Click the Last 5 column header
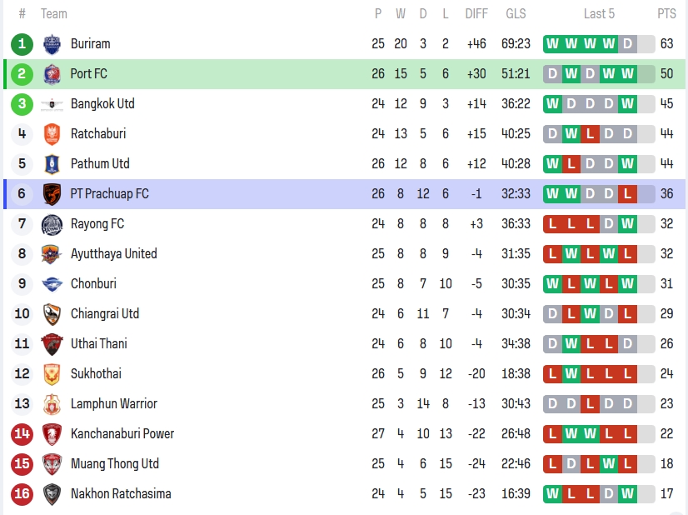The image size is (688, 515). click(599, 13)
